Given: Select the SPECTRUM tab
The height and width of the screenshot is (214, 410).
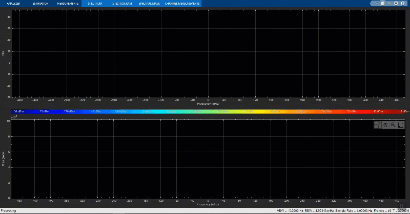Looking at the screenshot, I should pos(95,4).
